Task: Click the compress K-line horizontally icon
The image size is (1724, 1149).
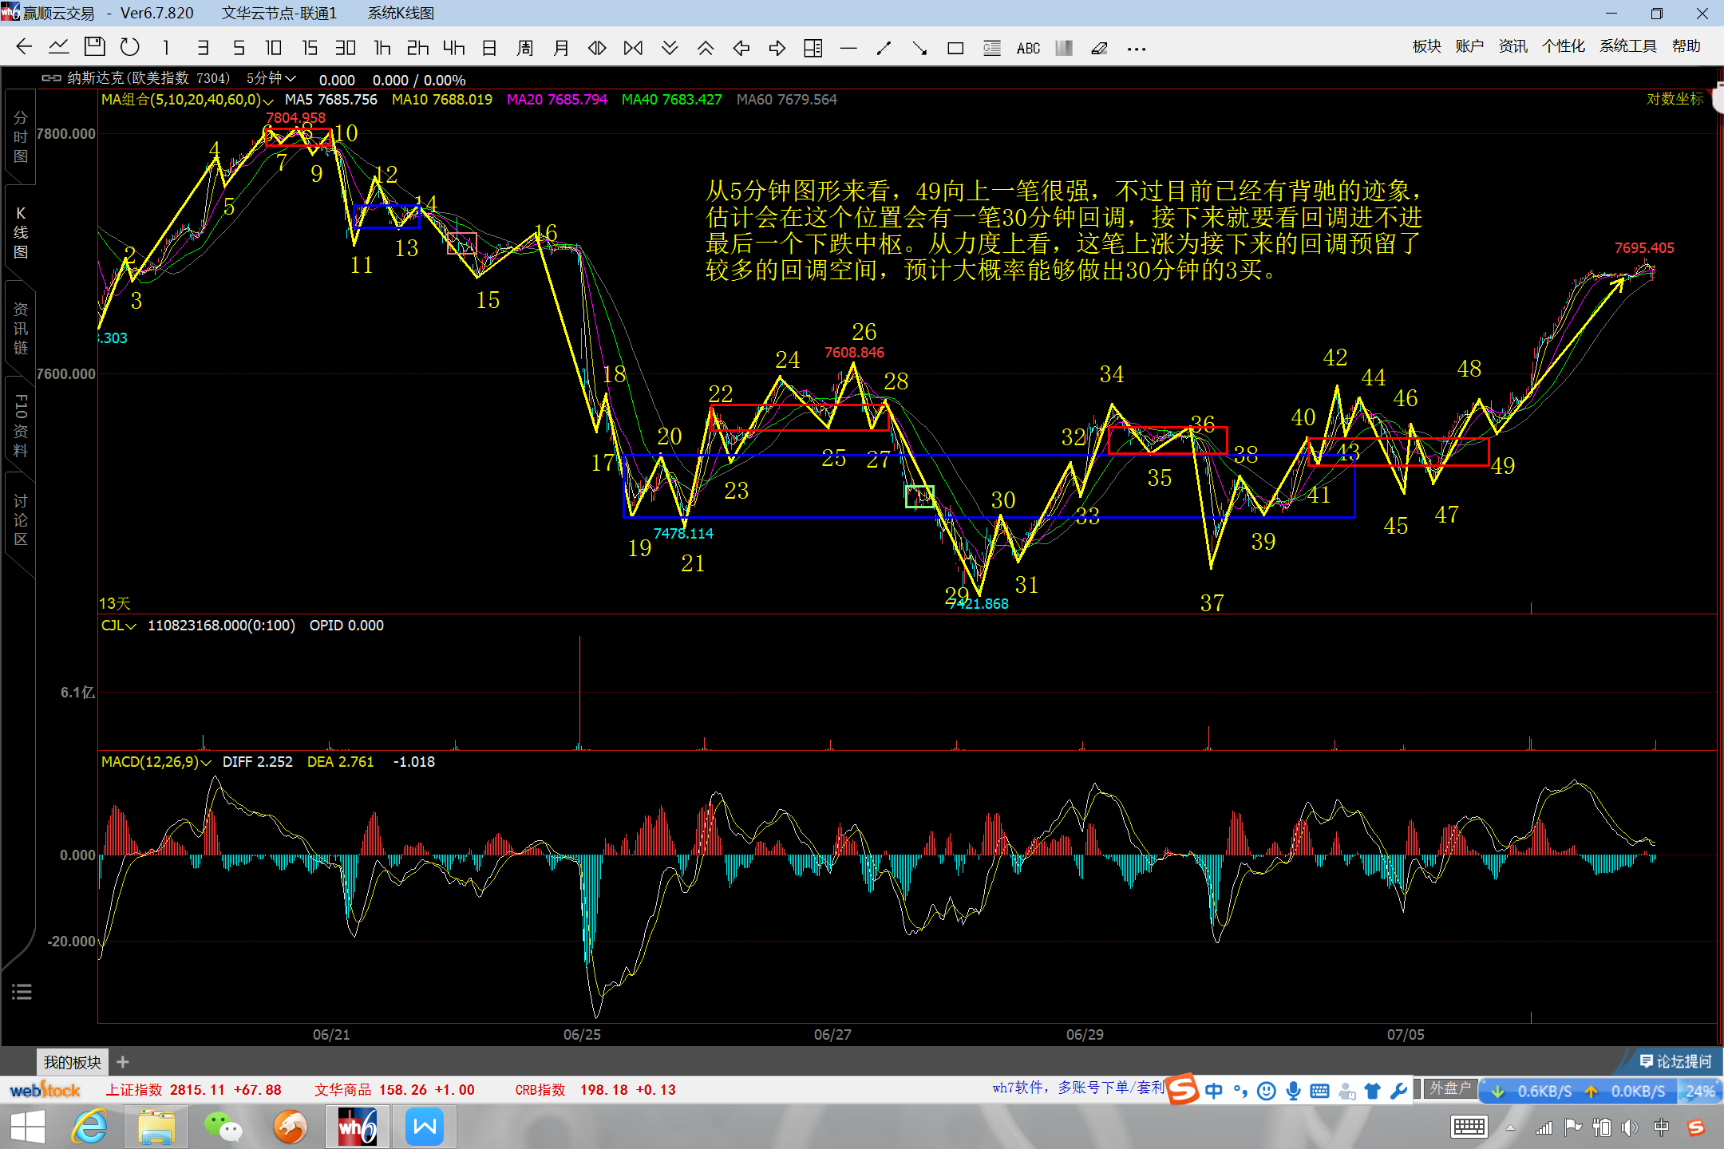Action: point(633,48)
